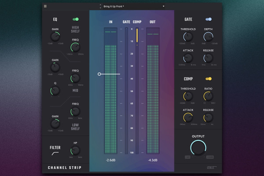
Task: Click the GATE section heading beside the blue switch
Action: [188, 19]
